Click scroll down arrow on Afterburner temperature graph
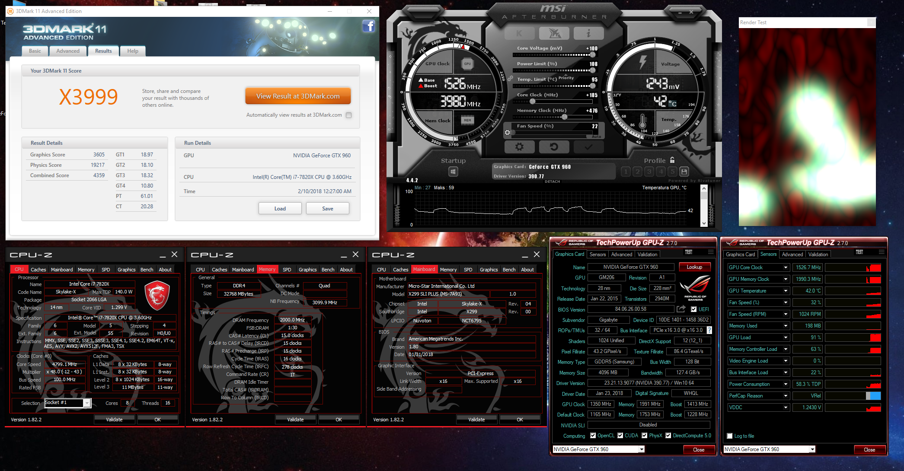The image size is (904, 471). [x=704, y=223]
